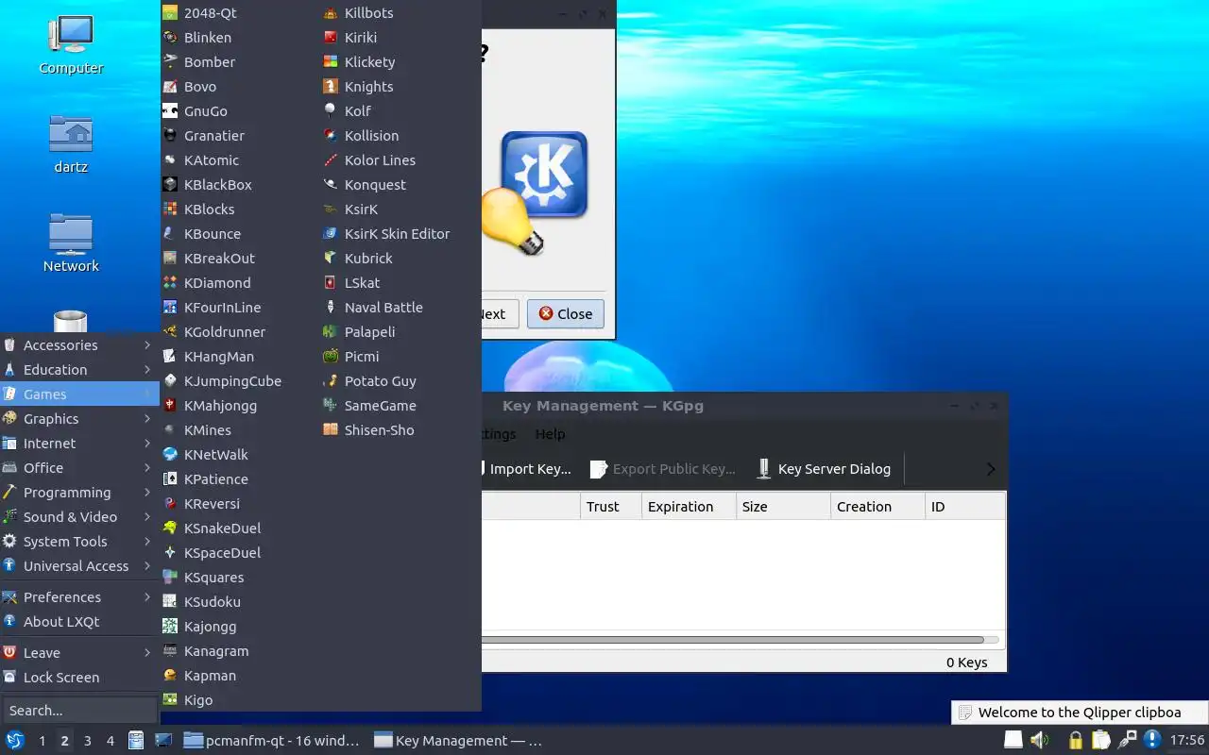Open dartz home folder icon
This screenshot has height=755, width=1209.
(71, 143)
